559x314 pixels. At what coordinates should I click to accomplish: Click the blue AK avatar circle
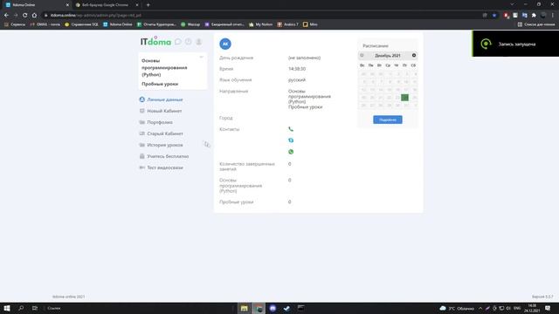tap(225, 44)
